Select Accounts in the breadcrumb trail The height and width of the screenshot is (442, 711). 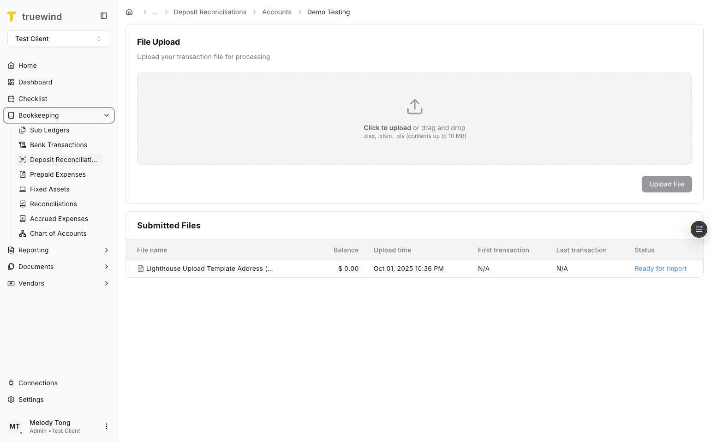[277, 12]
